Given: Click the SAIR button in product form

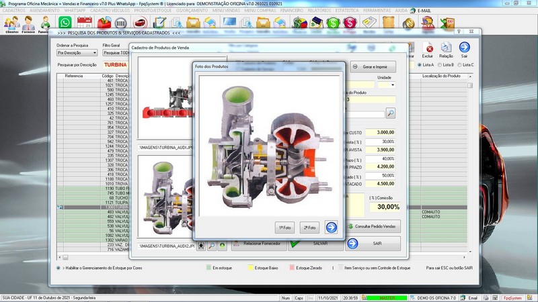Looking at the screenshot, I should (373, 244).
